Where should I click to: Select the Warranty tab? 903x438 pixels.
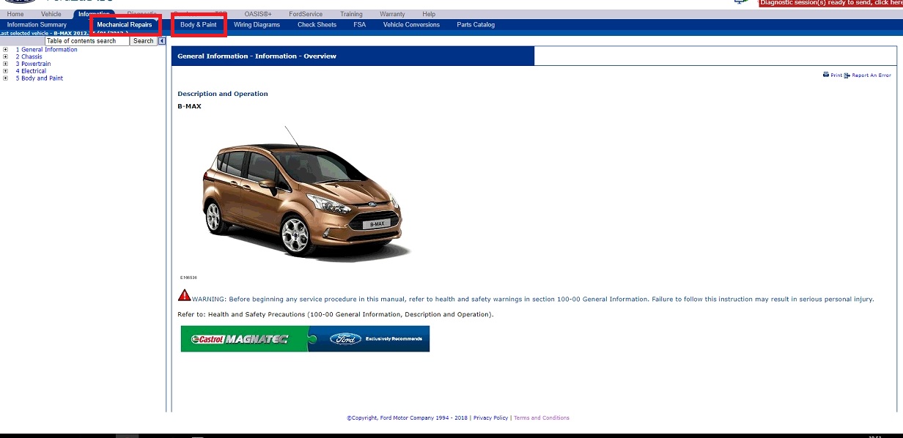click(392, 14)
